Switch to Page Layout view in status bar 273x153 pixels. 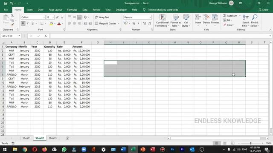pyautogui.click(x=225, y=143)
